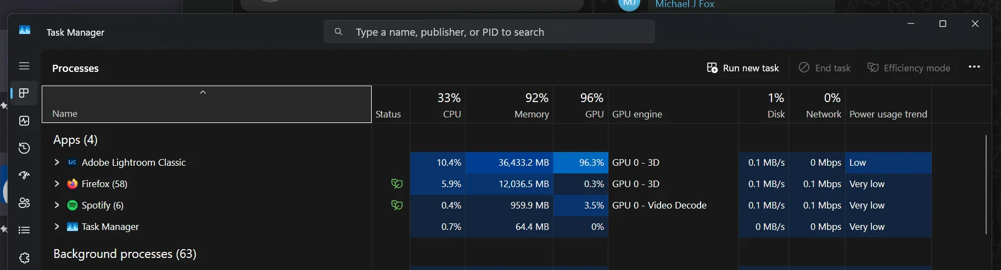The image size is (1001, 270).
Task: Click the process search input field
Action: click(x=489, y=32)
